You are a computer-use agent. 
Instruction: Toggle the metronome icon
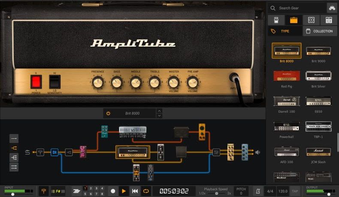pyautogui.click(x=258, y=191)
